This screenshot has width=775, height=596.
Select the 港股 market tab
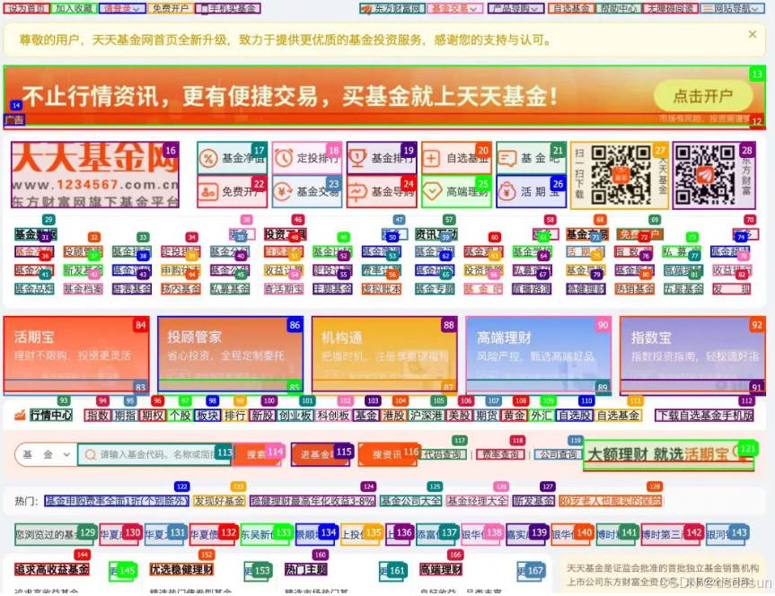pyautogui.click(x=393, y=416)
